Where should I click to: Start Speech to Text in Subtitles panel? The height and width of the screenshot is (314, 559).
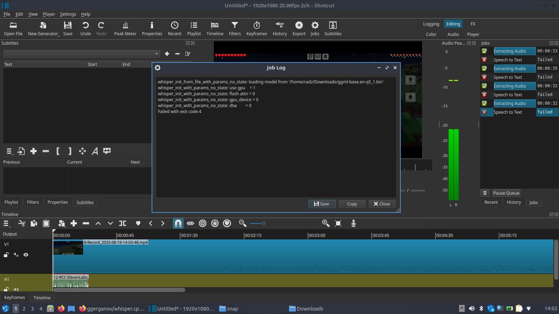[107, 151]
